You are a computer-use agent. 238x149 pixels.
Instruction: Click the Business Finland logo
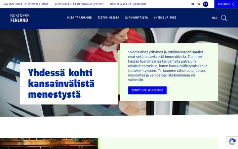click(20, 18)
